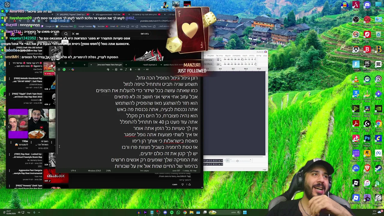Open the FREE Melodic Emotional Rap video
This screenshot has width=384, height=216.
point(28,80)
